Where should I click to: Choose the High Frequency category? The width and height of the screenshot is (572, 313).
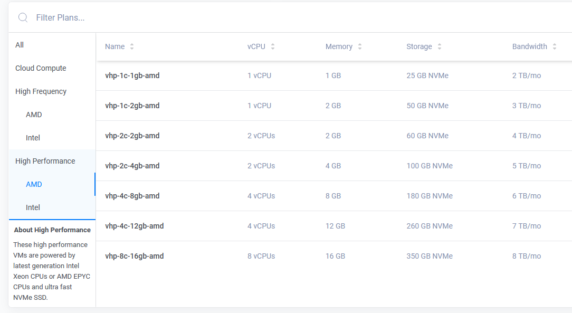[41, 91]
